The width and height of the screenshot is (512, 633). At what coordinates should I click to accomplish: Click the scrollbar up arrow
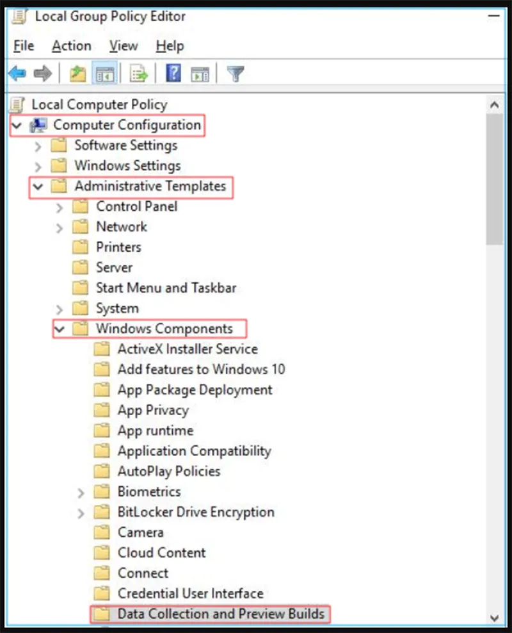tap(494, 105)
